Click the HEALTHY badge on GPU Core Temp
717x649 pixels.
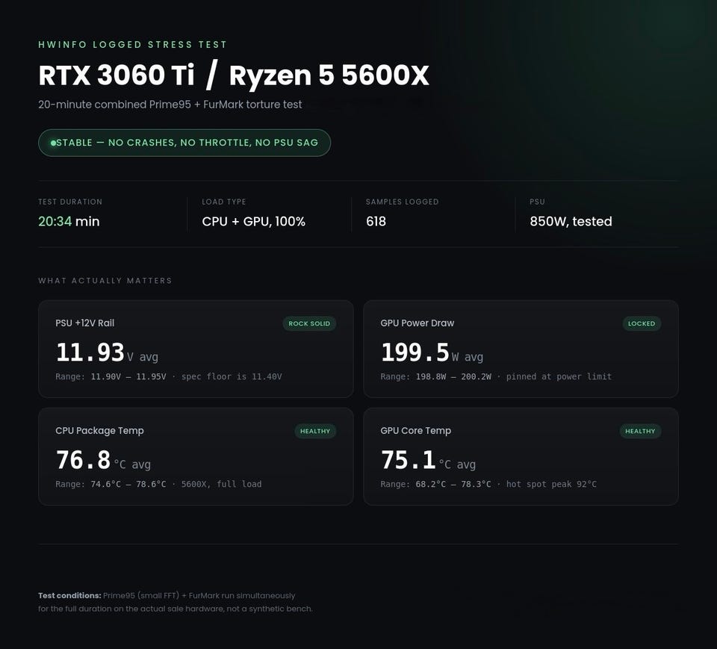point(640,431)
